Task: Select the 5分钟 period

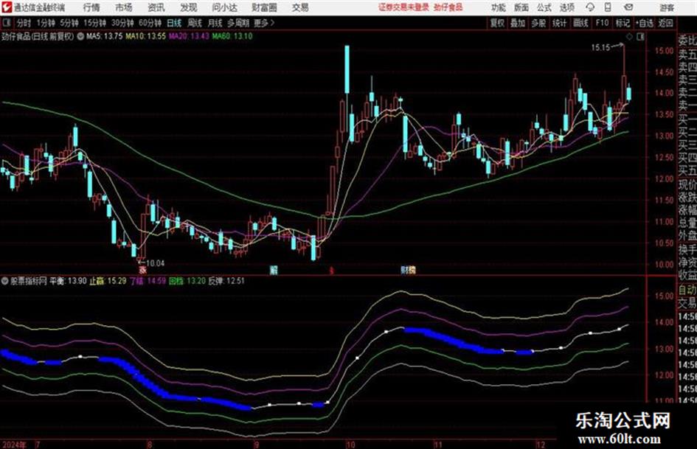Action: 69,23
